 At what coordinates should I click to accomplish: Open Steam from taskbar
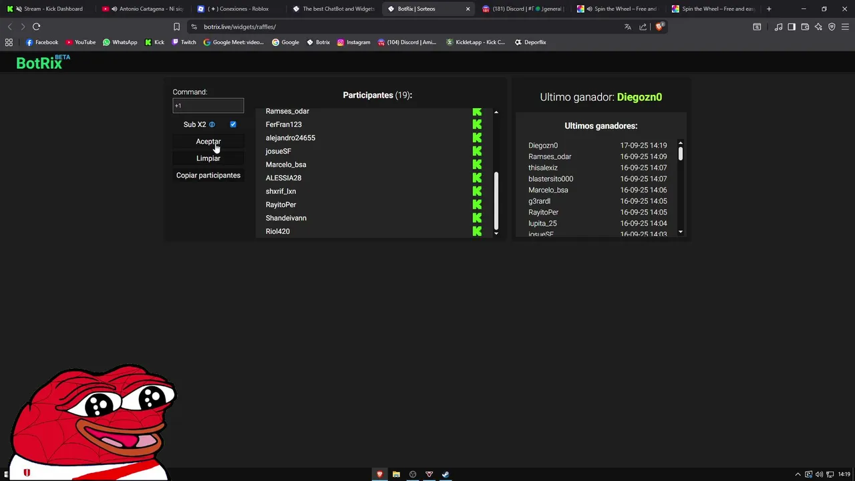coord(446,474)
